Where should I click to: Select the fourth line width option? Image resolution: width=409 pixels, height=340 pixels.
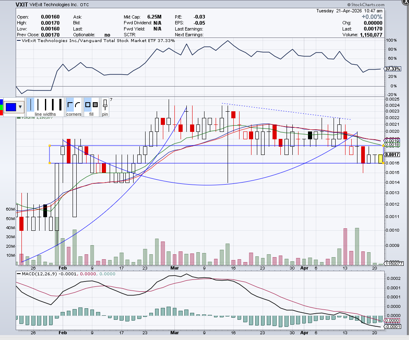tap(53, 105)
